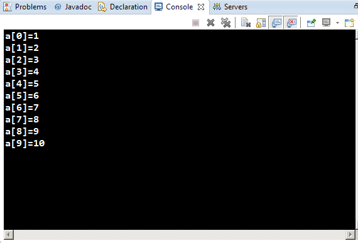
Task: Remove the launch with the single X icon
Action: (x=210, y=23)
